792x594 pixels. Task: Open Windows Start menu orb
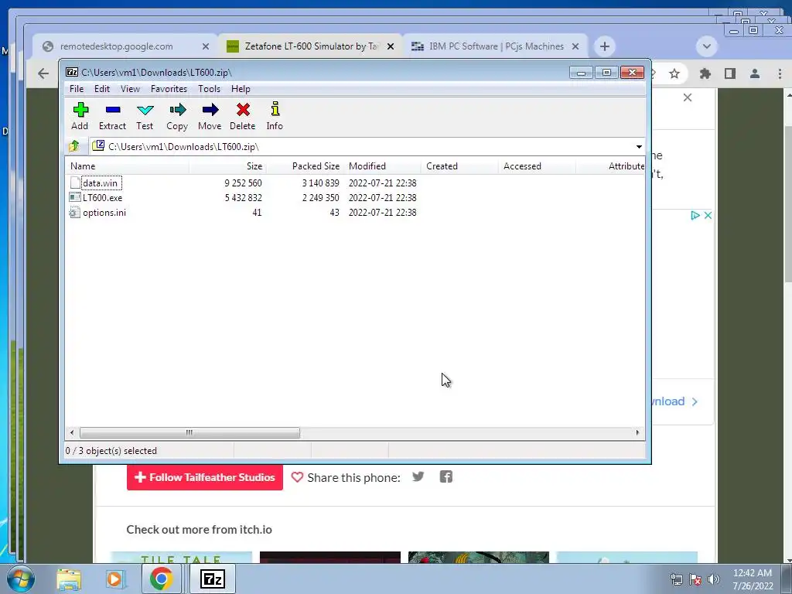point(20,579)
